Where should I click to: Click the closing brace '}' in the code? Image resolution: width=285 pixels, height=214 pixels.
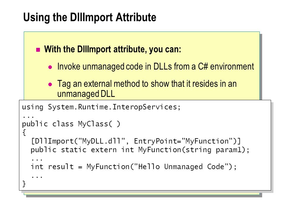tap(24, 184)
